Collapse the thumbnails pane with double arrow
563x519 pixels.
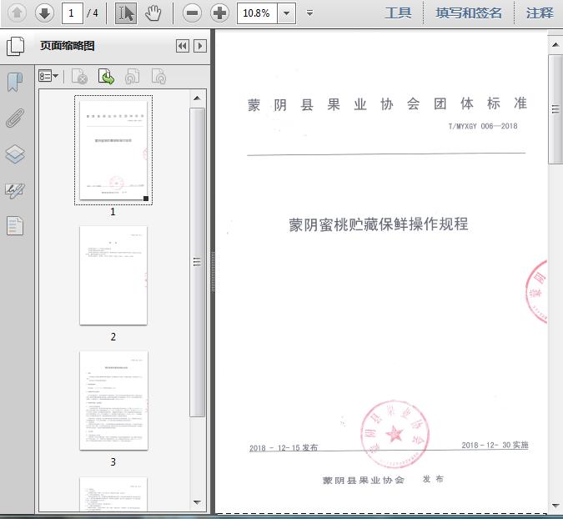tap(183, 46)
